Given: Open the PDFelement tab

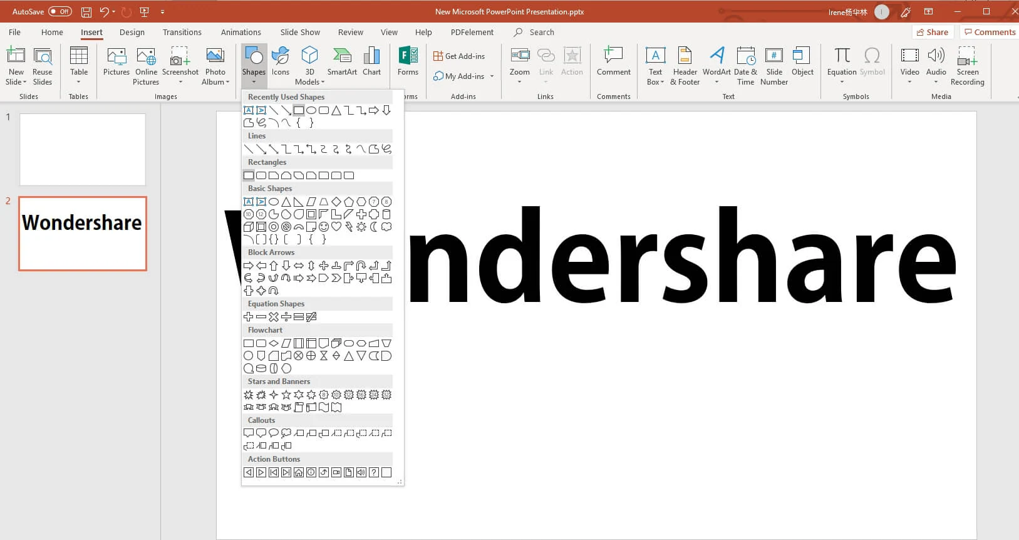Looking at the screenshot, I should point(472,32).
